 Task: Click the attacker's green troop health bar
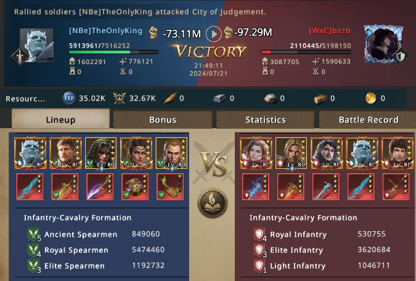(113, 52)
